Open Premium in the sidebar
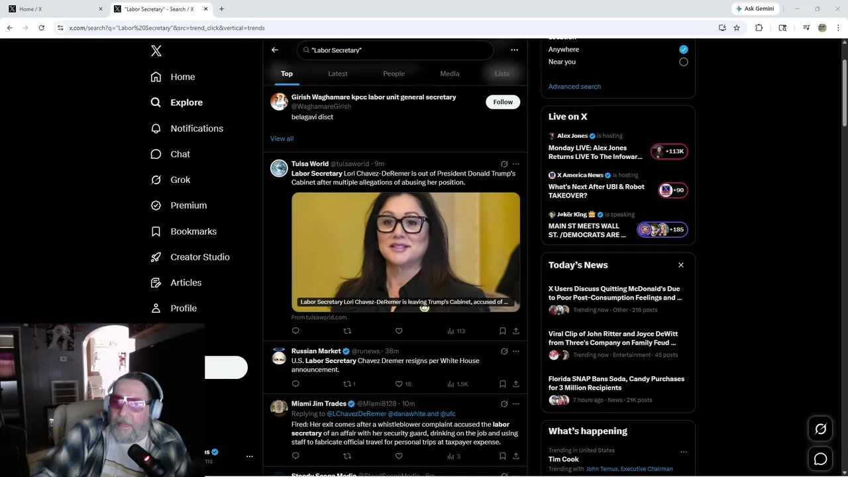Image resolution: width=848 pixels, height=477 pixels. [x=179, y=205]
